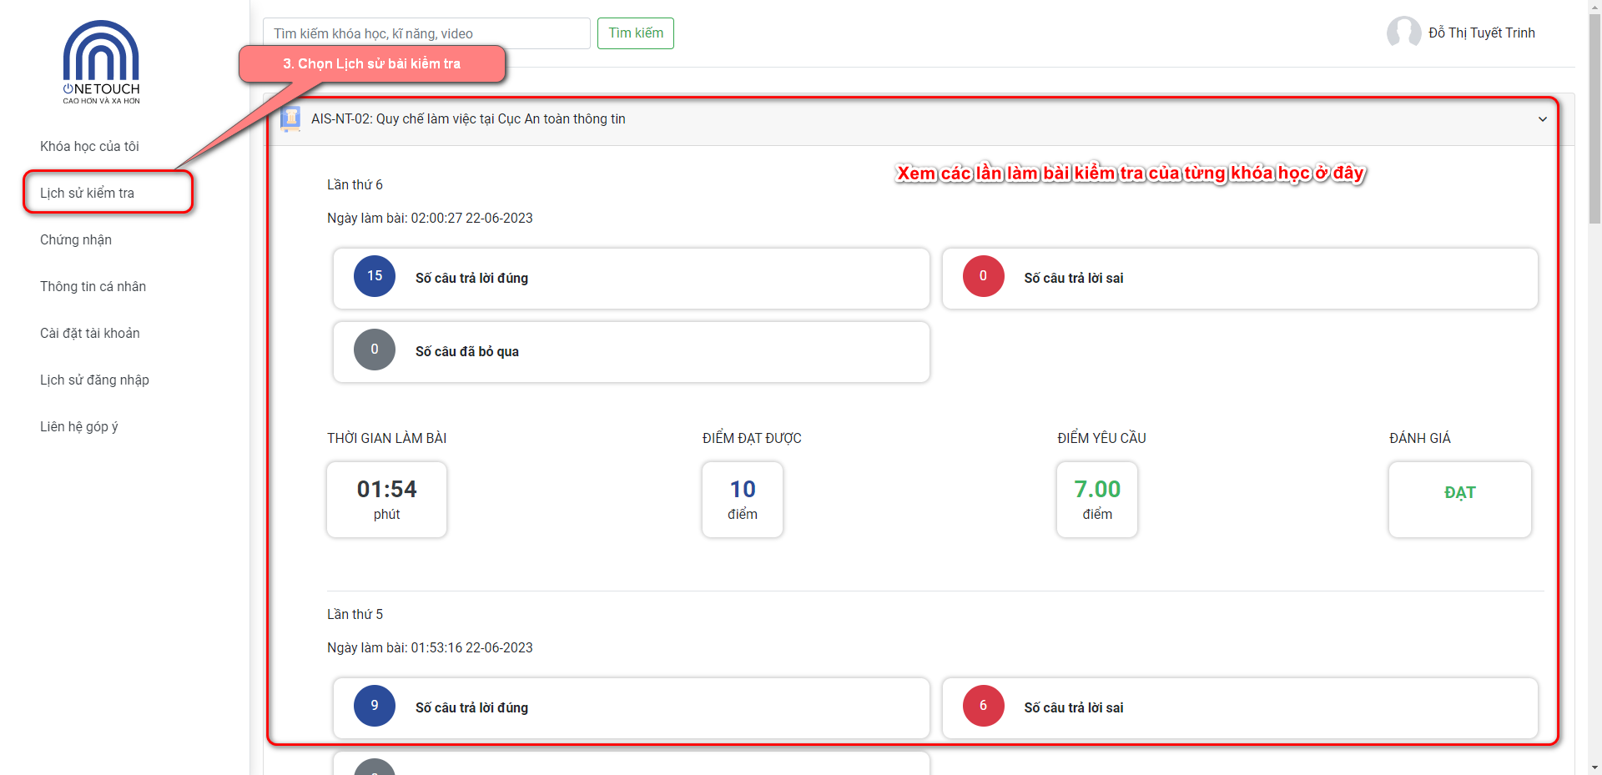
Task: Select Lịch sử kiểm tra menu item
Action: [x=88, y=193]
